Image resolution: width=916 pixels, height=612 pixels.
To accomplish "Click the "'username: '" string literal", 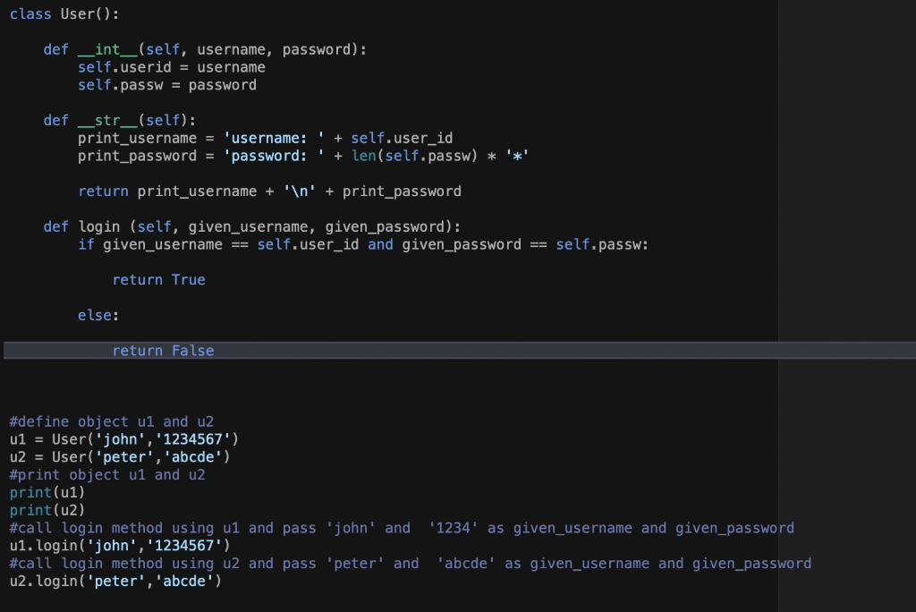I will pyautogui.click(x=274, y=138).
